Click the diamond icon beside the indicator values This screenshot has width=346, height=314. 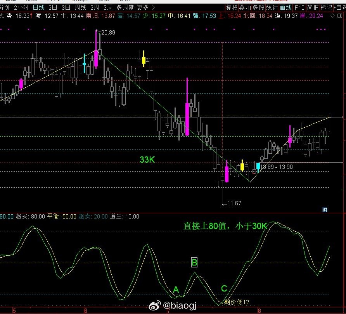point(332,16)
